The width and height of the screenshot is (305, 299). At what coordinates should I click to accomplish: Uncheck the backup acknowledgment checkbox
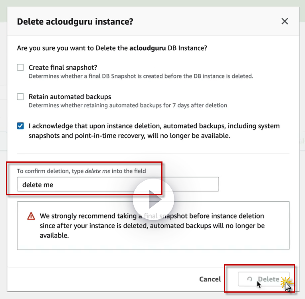(x=20, y=126)
